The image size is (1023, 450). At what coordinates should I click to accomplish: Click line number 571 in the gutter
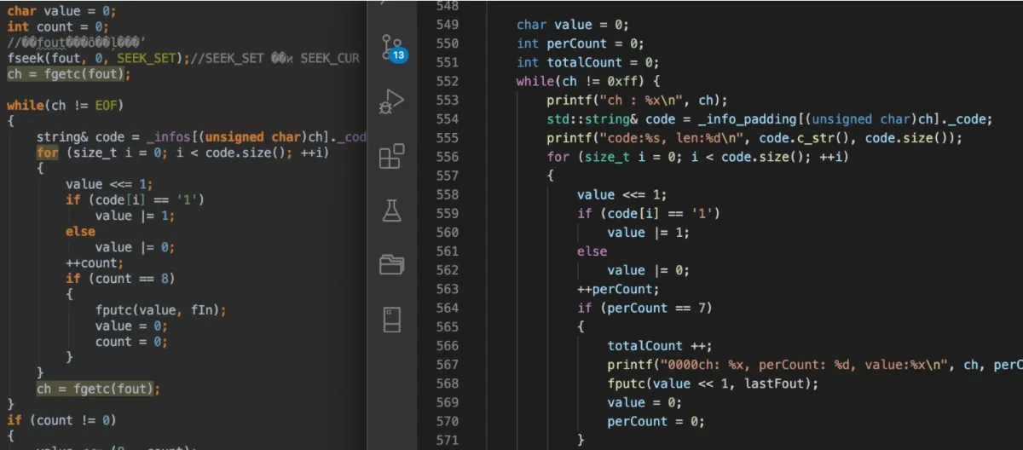[447, 439]
